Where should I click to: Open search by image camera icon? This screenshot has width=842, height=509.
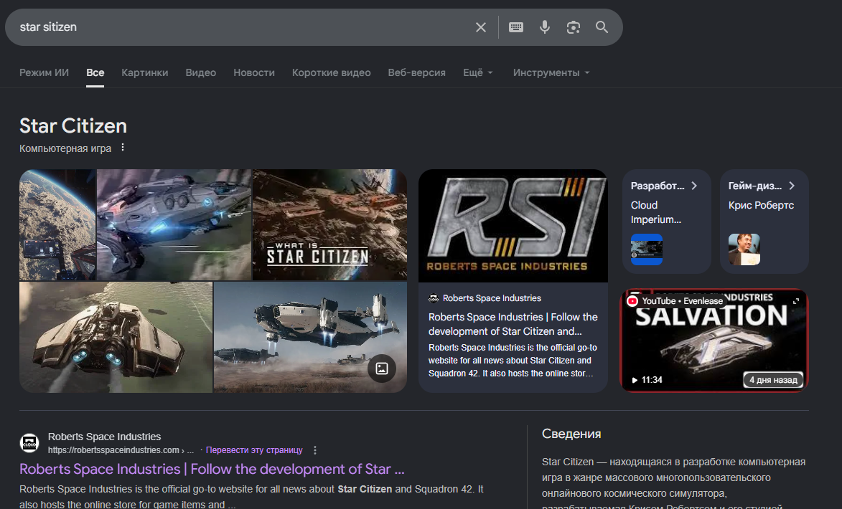(573, 27)
